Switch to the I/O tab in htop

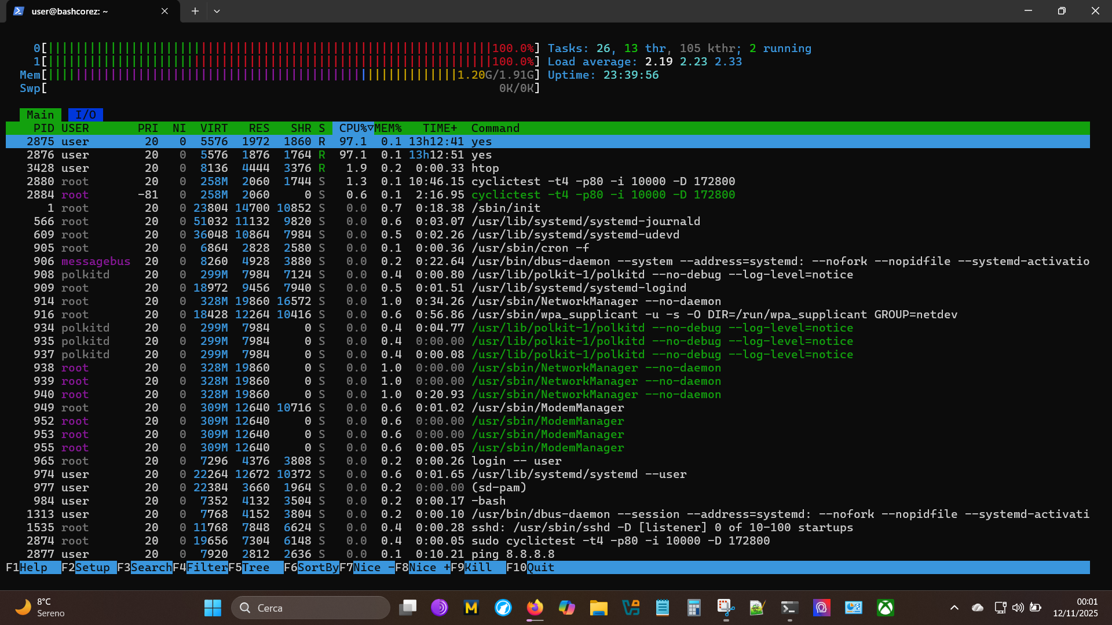point(85,115)
